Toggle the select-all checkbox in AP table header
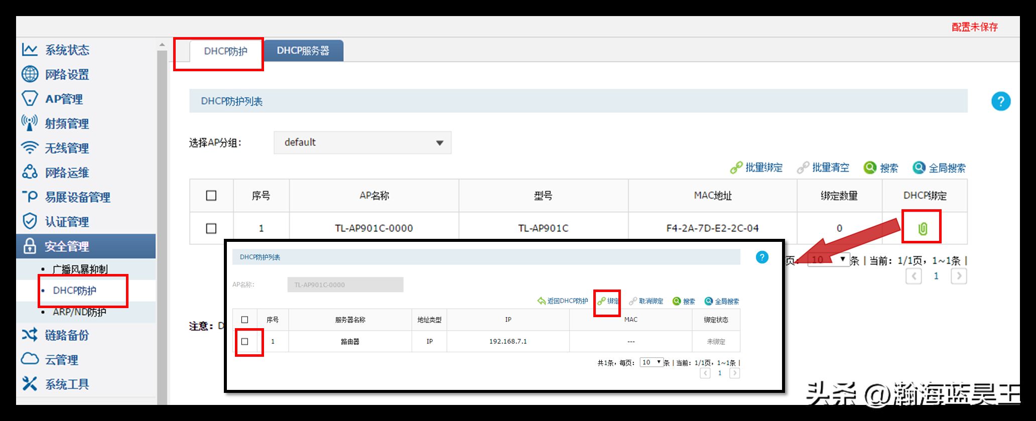Screen dimensions: 1036x421 point(211,196)
